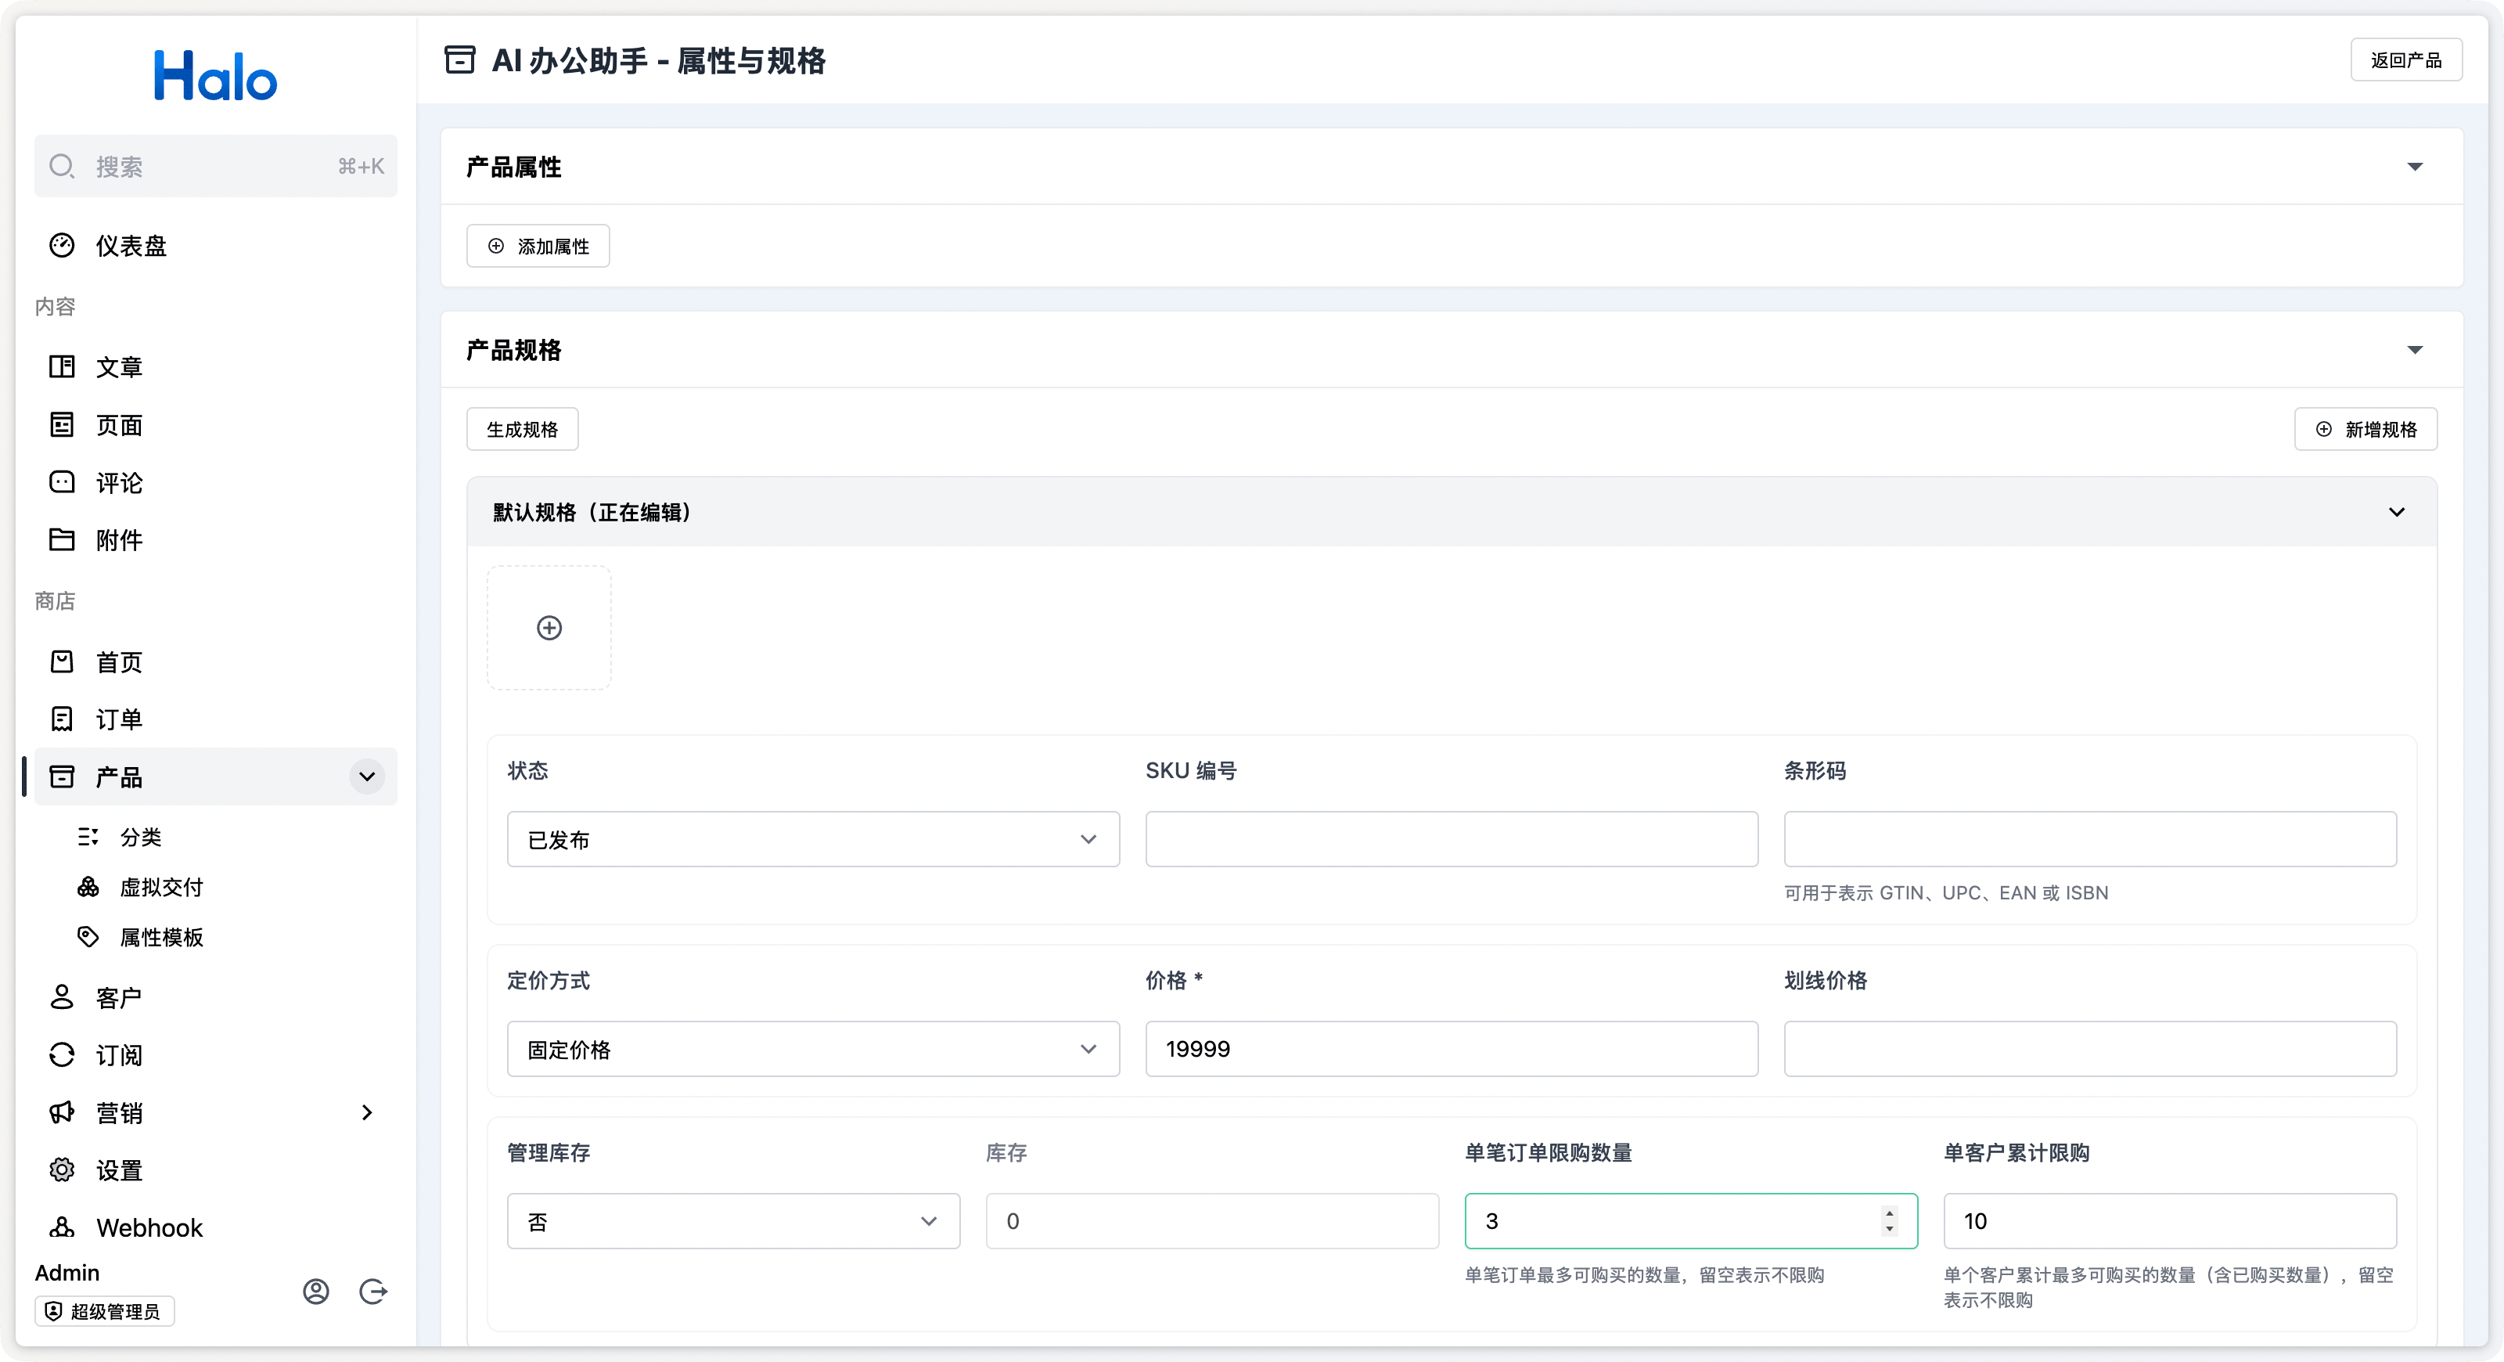Go to 分类 submenu item

pyautogui.click(x=141, y=837)
